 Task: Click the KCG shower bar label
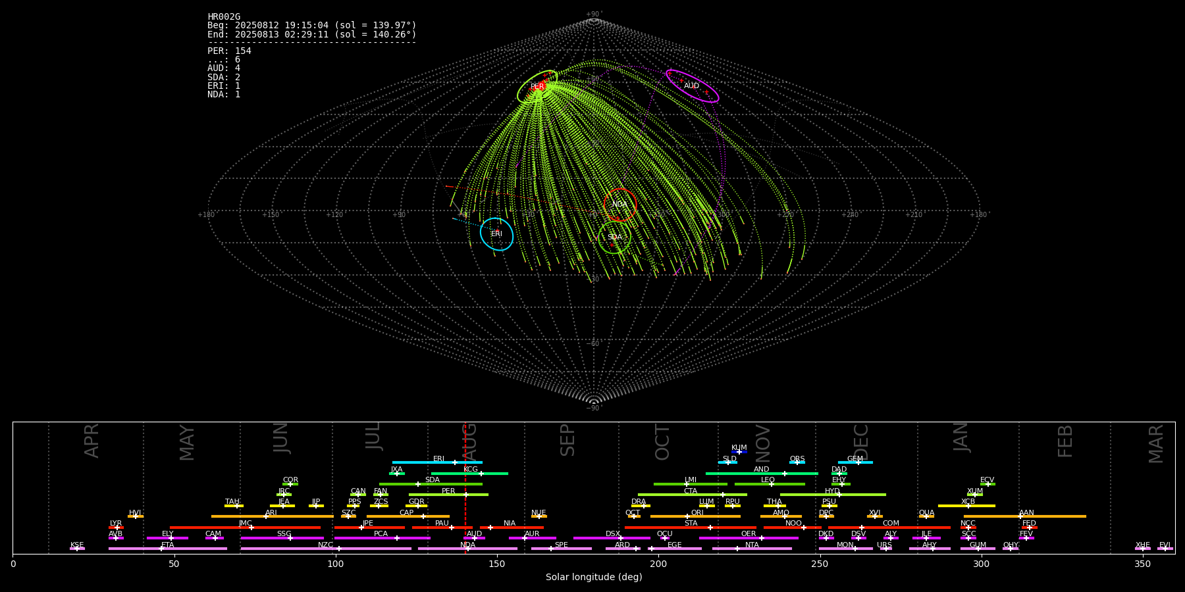tap(471, 470)
